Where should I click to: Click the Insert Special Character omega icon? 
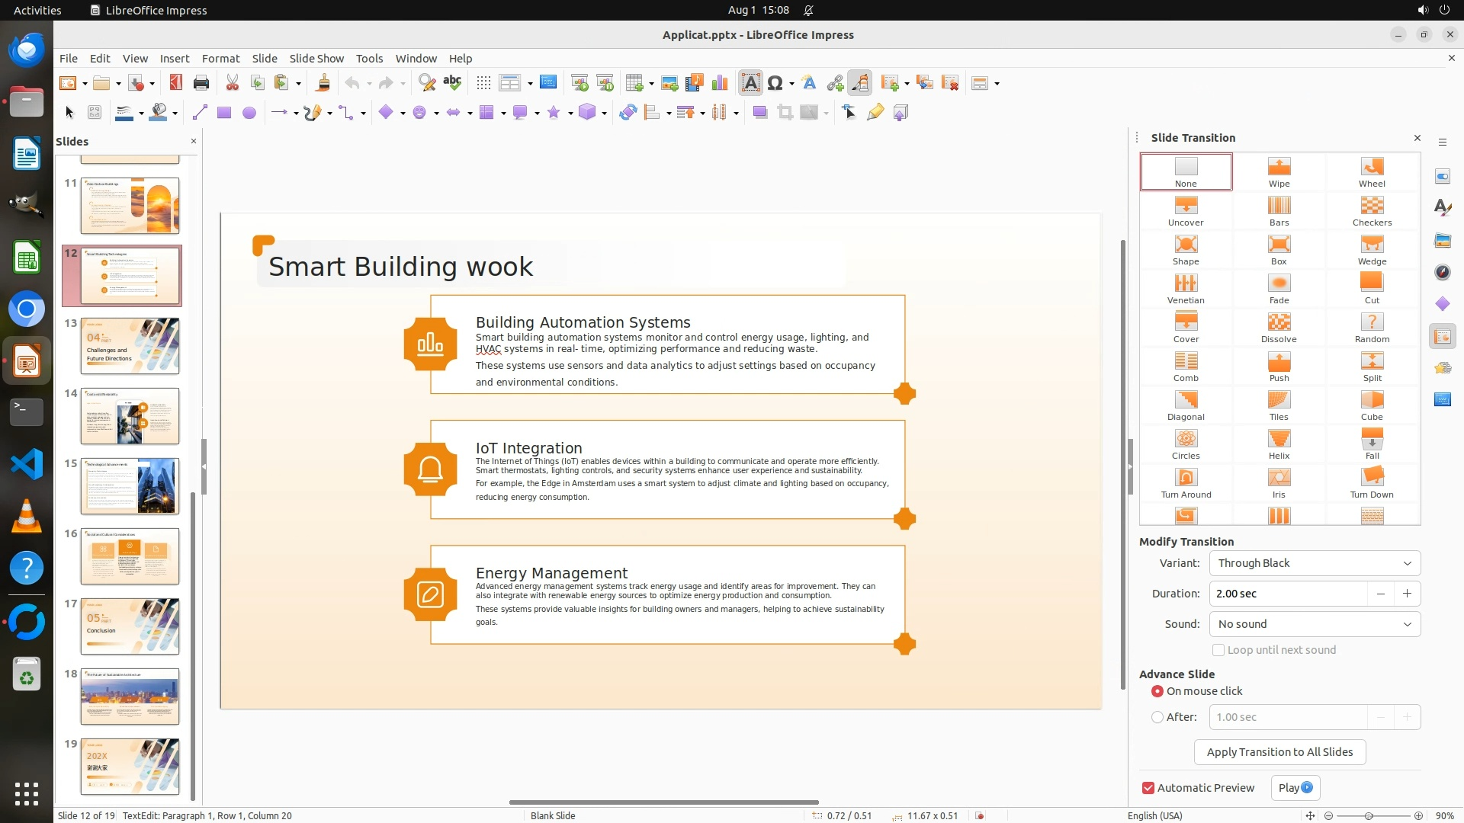775,83
